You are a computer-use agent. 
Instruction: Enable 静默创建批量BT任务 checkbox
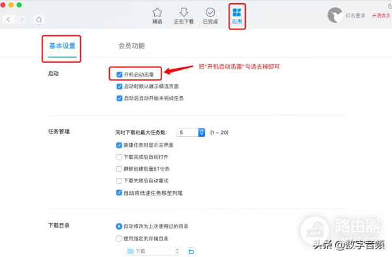119,169
